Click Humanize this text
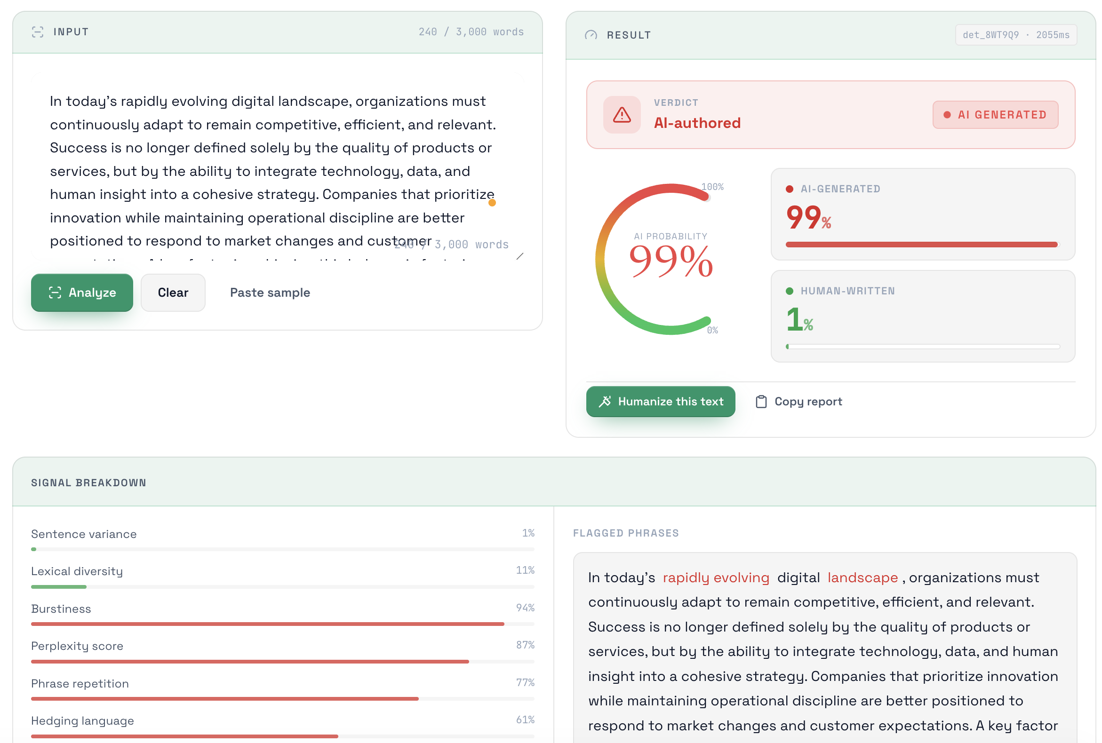 click(x=661, y=401)
